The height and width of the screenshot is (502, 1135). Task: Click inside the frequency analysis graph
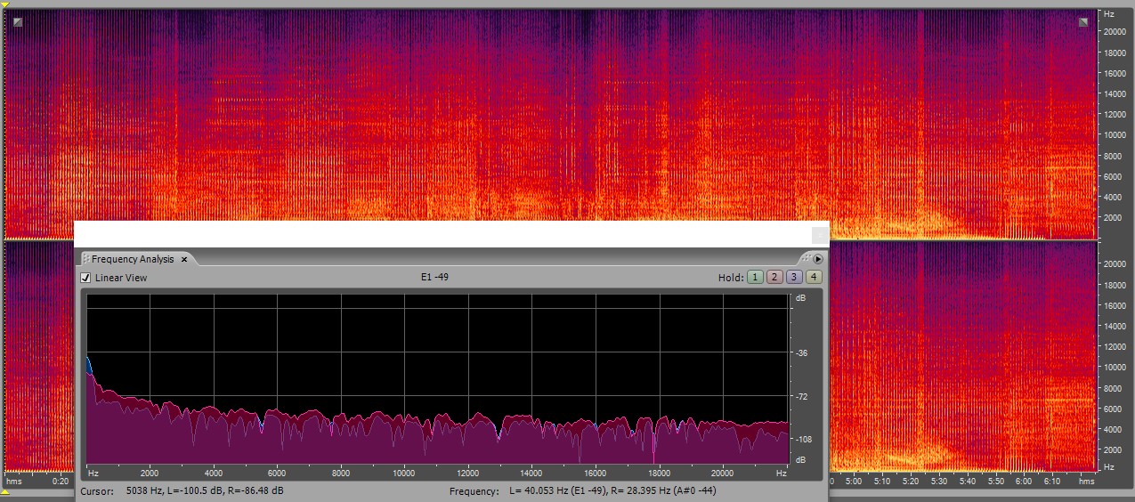click(437, 378)
